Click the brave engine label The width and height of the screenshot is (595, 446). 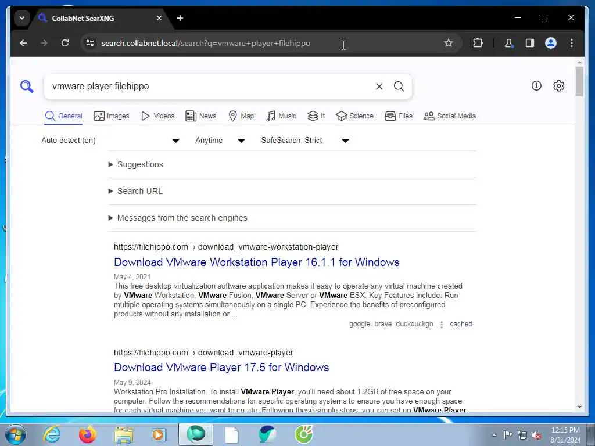point(383,324)
